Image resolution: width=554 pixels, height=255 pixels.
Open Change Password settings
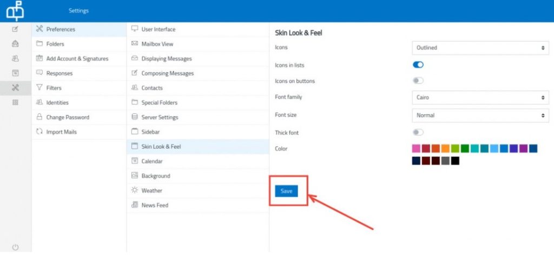click(68, 117)
